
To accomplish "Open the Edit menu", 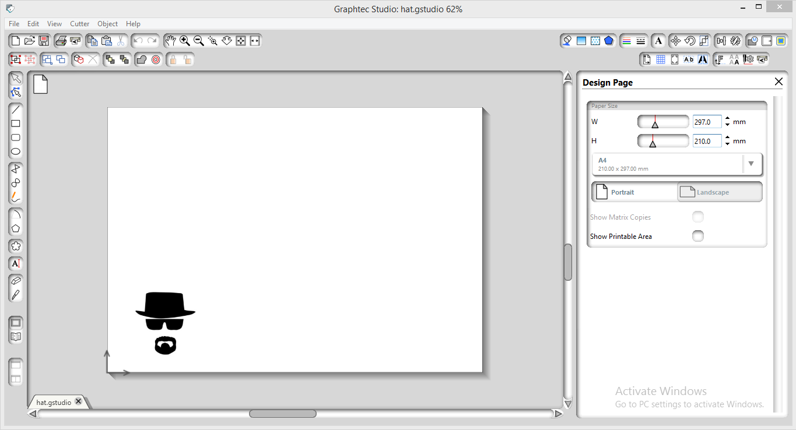I will 33,24.
